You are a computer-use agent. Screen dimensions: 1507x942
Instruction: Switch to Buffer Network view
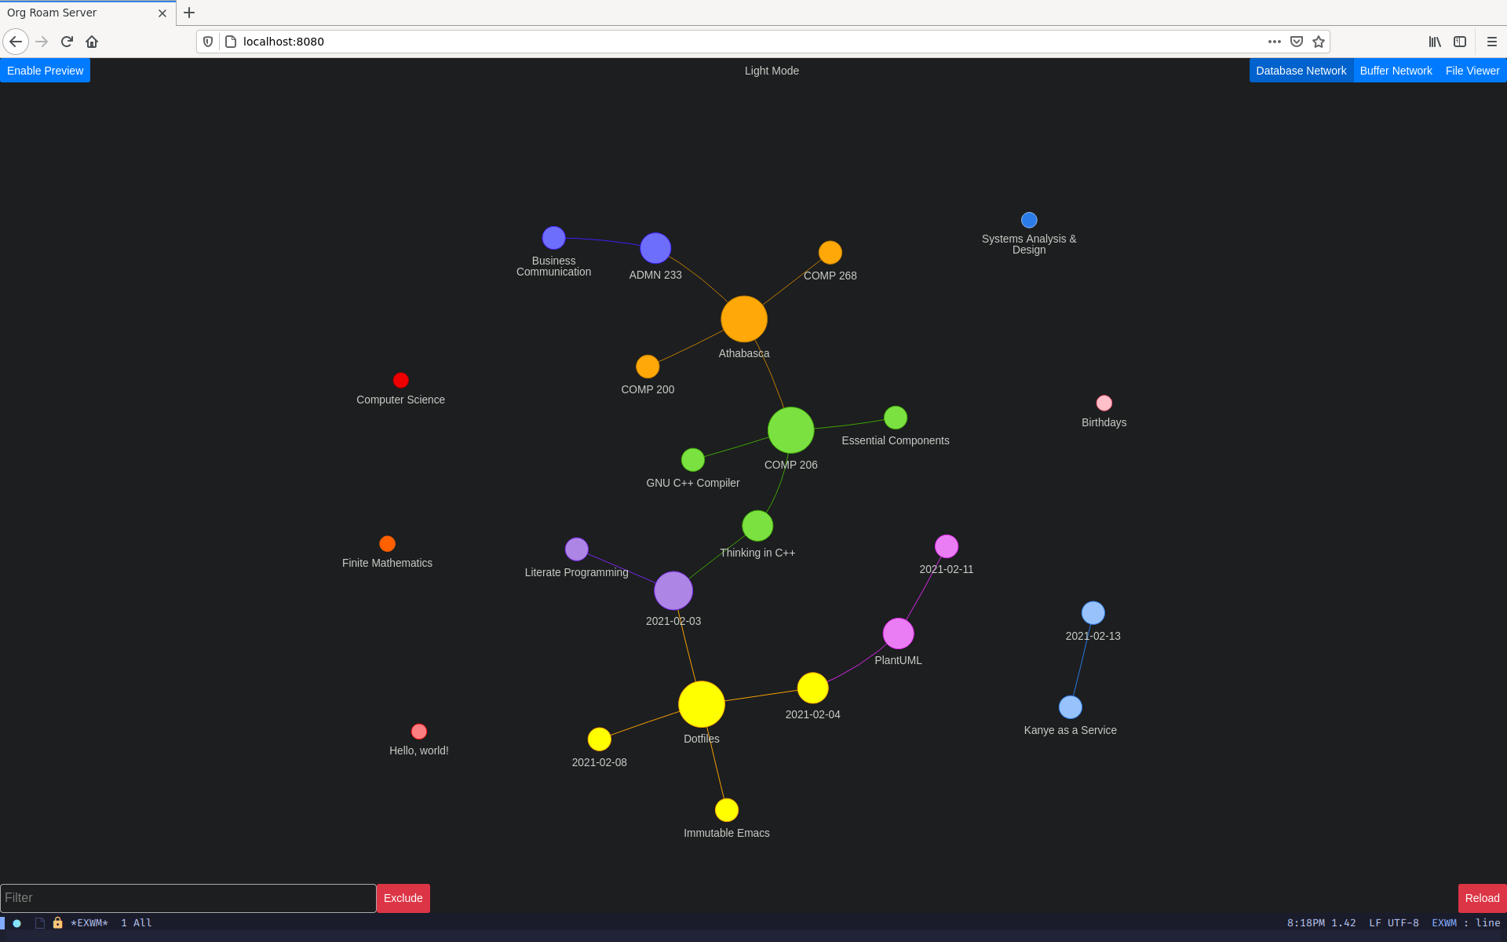[1396, 71]
